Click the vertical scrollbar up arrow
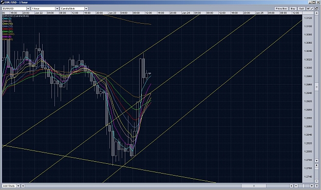The height and width of the screenshot is (190, 321). click(x=316, y=13)
